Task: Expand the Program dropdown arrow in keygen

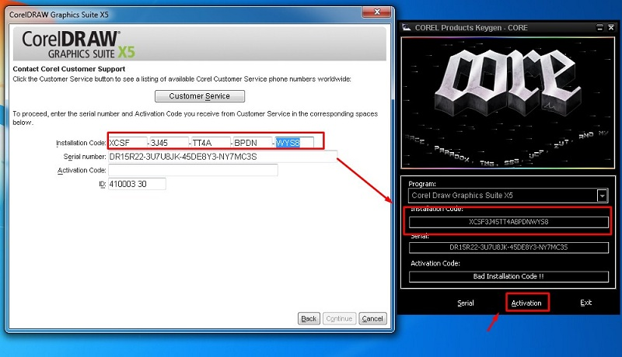Action: (x=602, y=196)
